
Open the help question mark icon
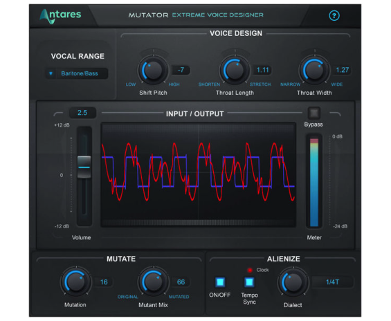point(334,16)
